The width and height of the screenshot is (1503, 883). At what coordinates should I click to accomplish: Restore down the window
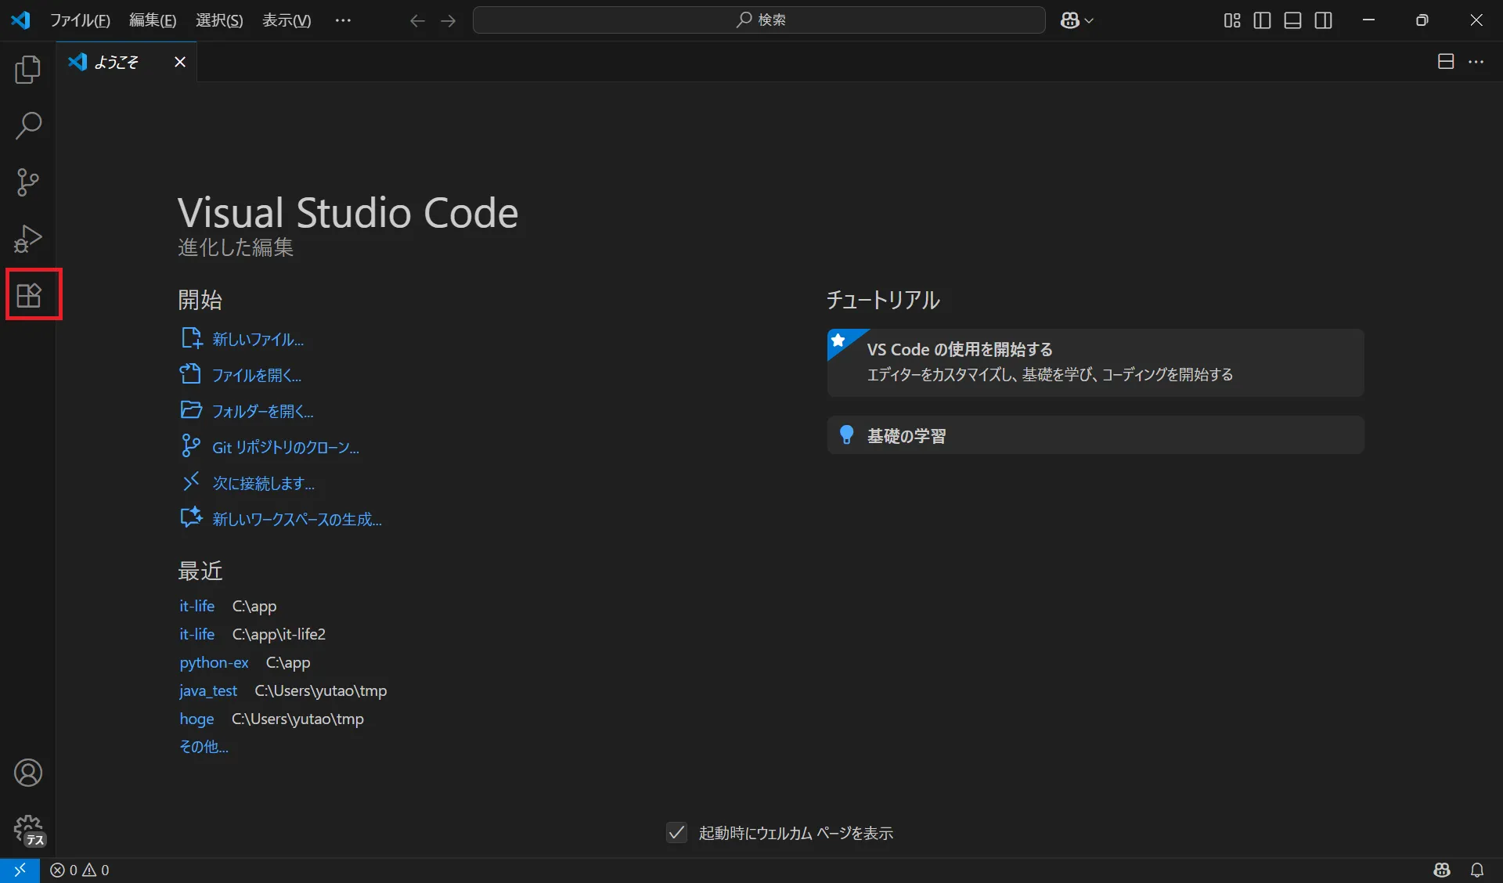1422,20
